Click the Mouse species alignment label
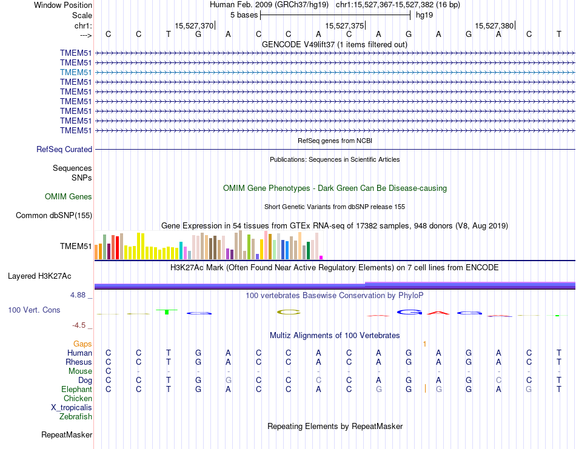 coord(80,371)
